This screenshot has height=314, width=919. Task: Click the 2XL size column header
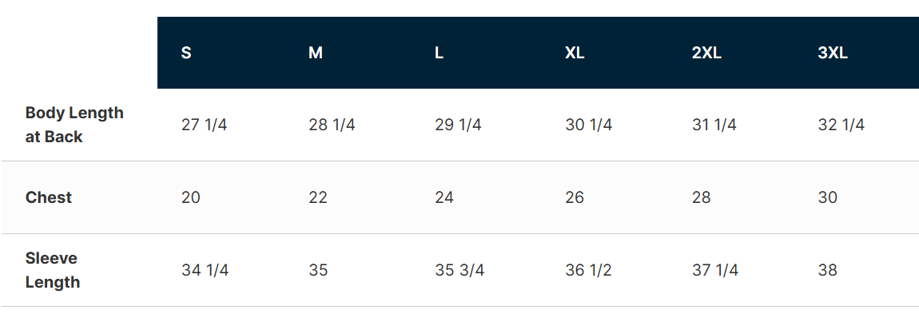[x=706, y=53]
